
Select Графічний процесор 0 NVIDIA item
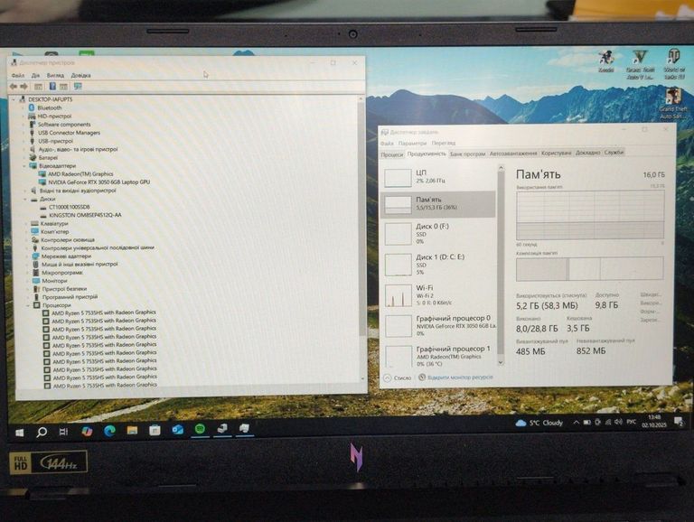coord(438,325)
